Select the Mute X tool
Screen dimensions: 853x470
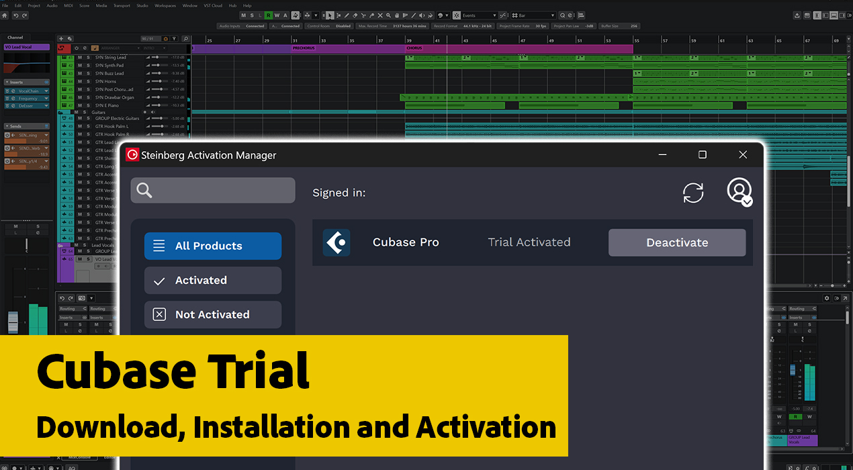pyautogui.click(x=379, y=15)
